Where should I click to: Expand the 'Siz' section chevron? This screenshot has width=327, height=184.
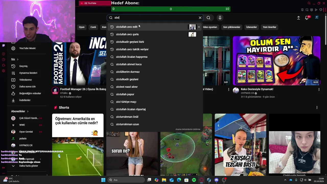tap(18, 59)
